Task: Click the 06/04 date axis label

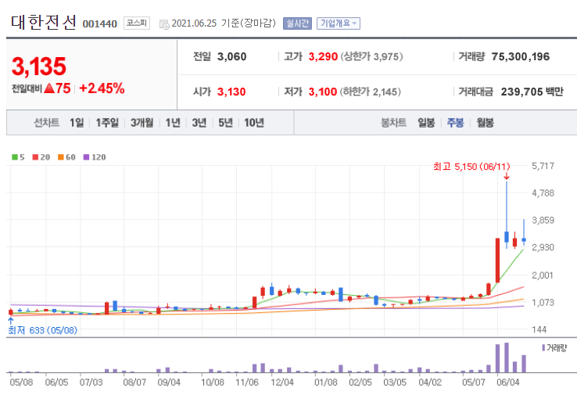Action: click(508, 383)
